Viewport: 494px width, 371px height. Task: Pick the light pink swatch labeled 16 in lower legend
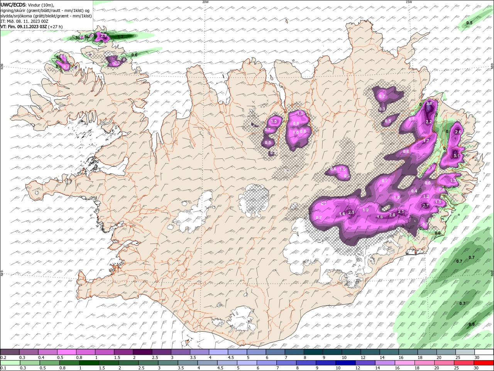tap(405, 363)
